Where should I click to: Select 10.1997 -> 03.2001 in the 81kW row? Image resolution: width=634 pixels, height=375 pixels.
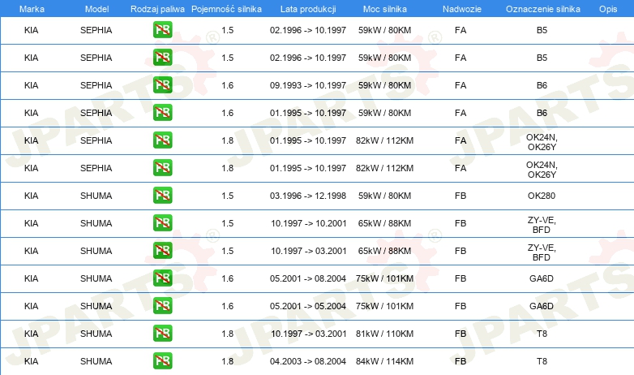point(309,334)
